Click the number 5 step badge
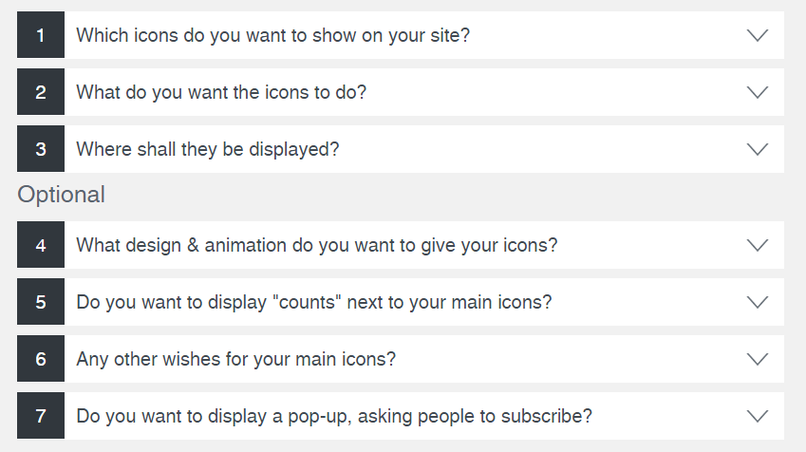This screenshot has height=452, width=806. (x=41, y=302)
